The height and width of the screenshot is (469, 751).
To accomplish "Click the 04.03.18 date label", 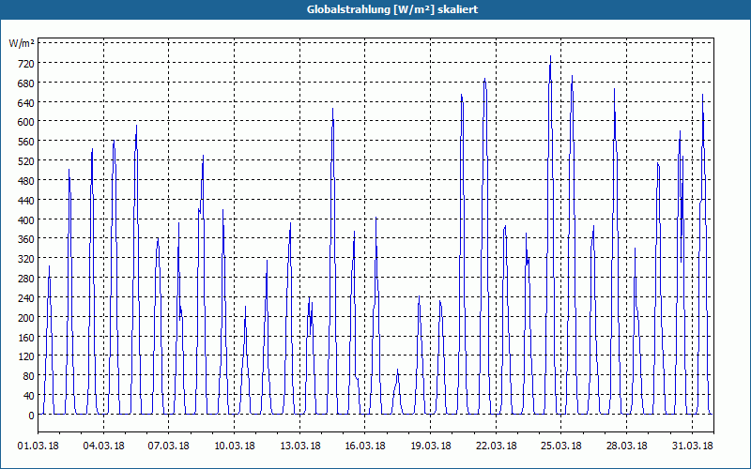I will point(103,446).
